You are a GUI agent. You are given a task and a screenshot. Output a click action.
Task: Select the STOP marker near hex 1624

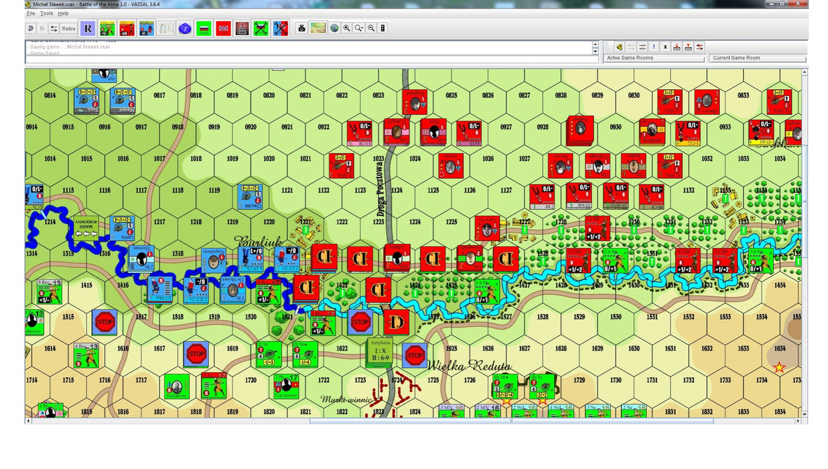415,355
